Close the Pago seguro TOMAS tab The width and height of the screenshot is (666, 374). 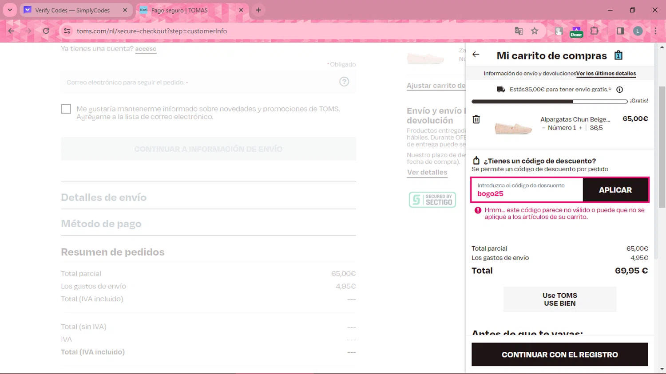tap(241, 10)
